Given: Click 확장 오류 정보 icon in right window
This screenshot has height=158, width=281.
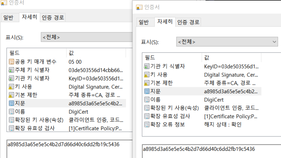Looking at the screenshot, I should pyautogui.click(x=147, y=124).
